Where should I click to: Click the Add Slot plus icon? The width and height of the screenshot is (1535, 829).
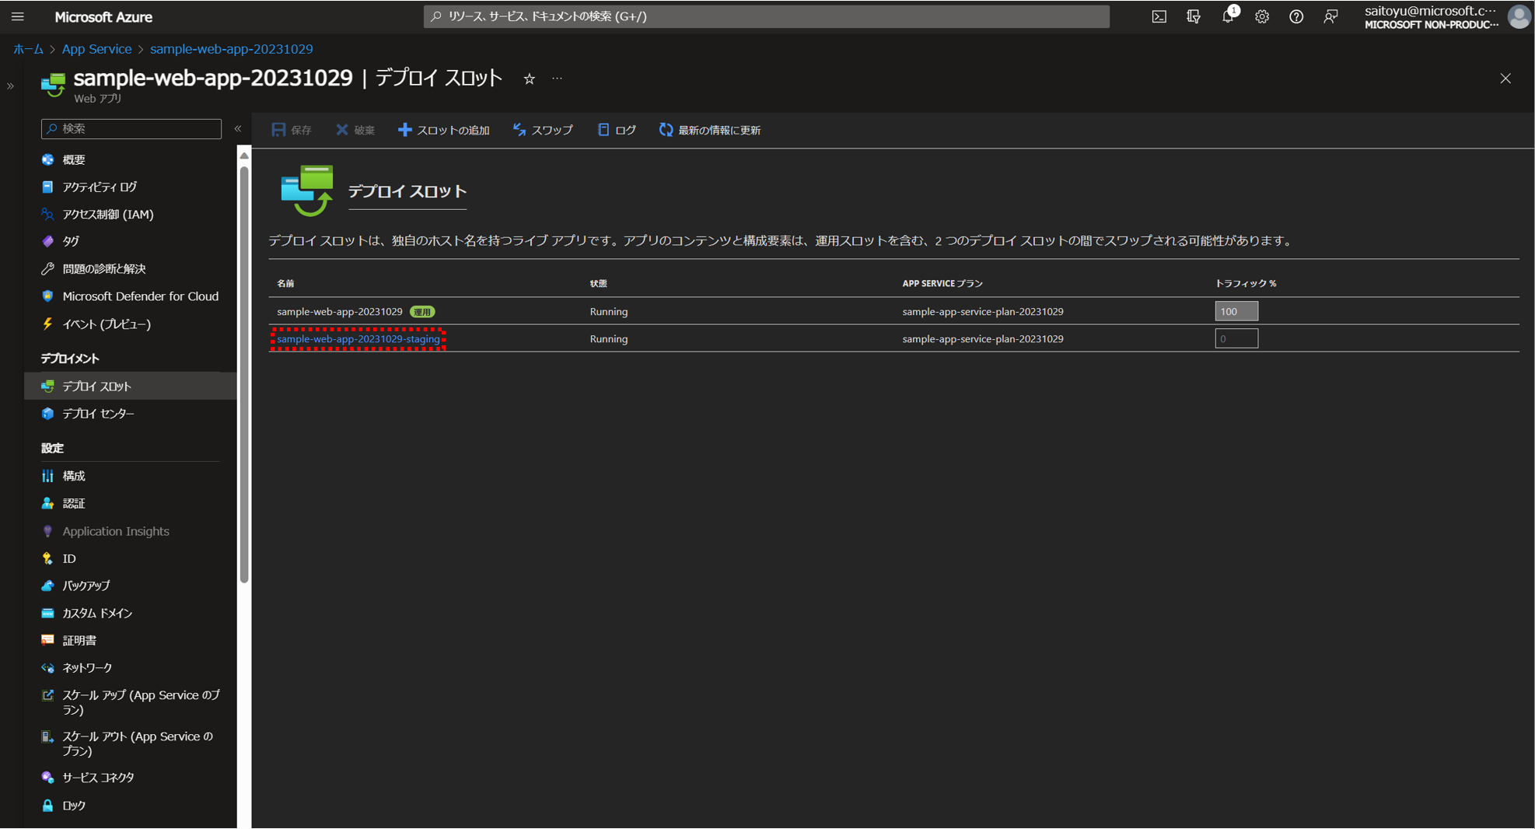point(404,130)
